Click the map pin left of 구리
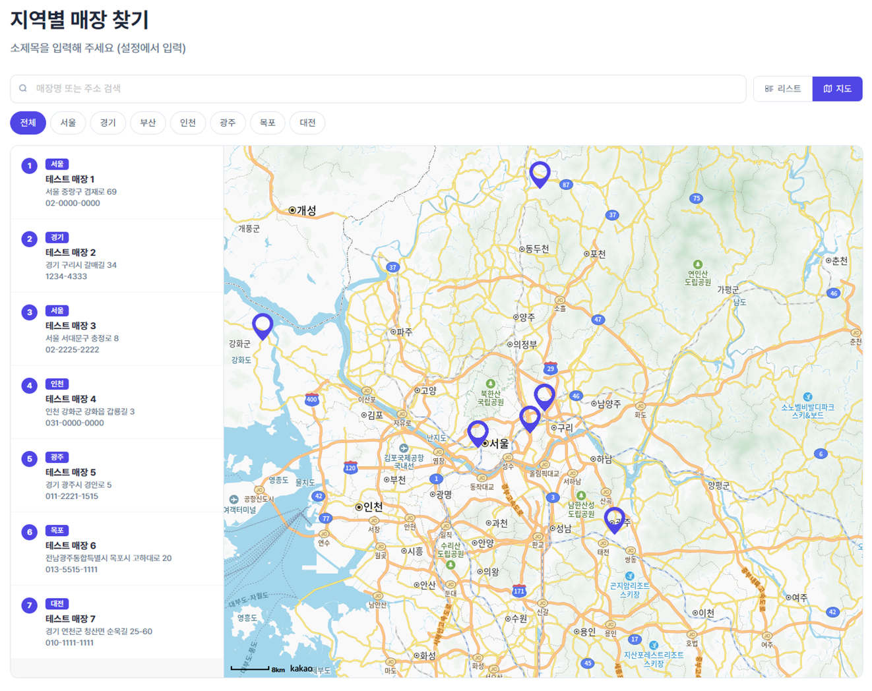872x691 pixels. [530, 419]
